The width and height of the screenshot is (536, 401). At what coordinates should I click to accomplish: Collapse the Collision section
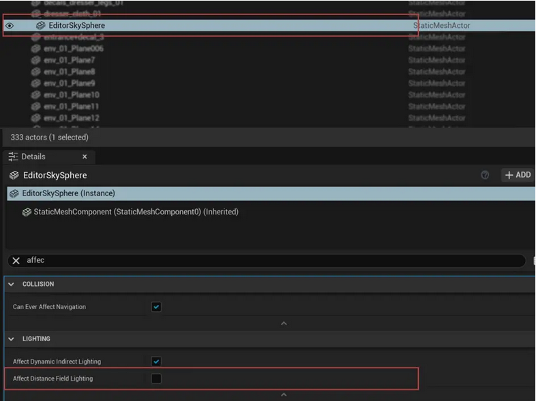pos(11,284)
